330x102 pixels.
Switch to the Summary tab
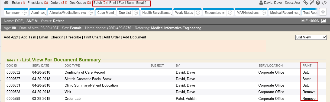click(x=12, y=13)
